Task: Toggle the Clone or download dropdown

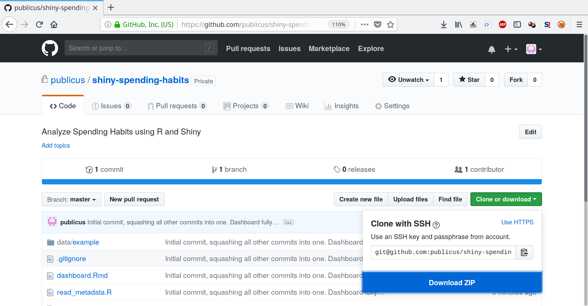Action: (506, 199)
